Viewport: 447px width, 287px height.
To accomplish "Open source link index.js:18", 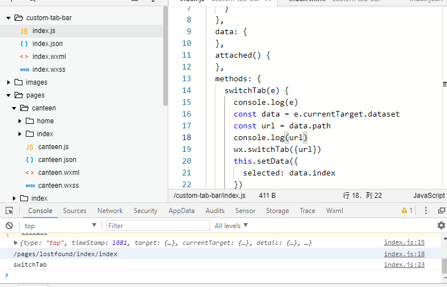I will click(x=404, y=254).
